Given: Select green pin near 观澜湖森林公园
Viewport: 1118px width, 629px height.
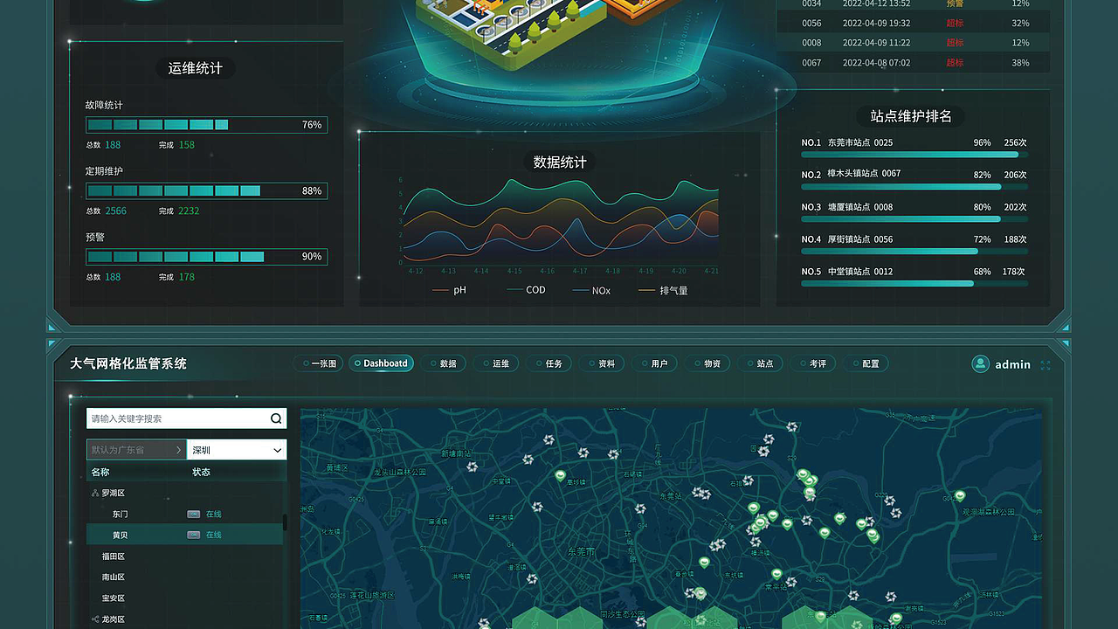Looking at the screenshot, I should [960, 496].
